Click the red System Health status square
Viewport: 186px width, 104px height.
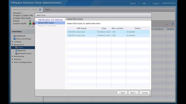(34, 23)
